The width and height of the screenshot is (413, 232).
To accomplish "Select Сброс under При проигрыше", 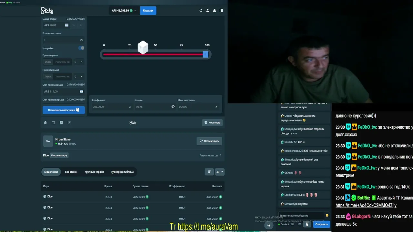I will coord(48,77).
